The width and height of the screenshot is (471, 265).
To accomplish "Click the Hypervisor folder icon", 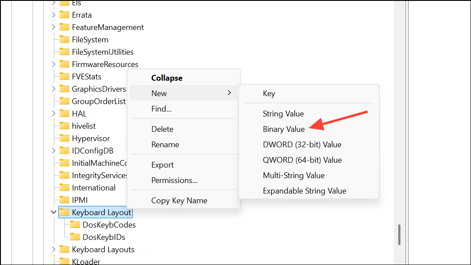I will (64, 138).
